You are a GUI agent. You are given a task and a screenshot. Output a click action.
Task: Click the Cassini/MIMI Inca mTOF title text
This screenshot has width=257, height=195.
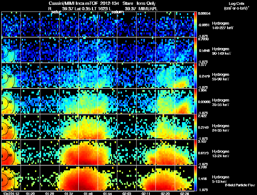click(73, 3)
